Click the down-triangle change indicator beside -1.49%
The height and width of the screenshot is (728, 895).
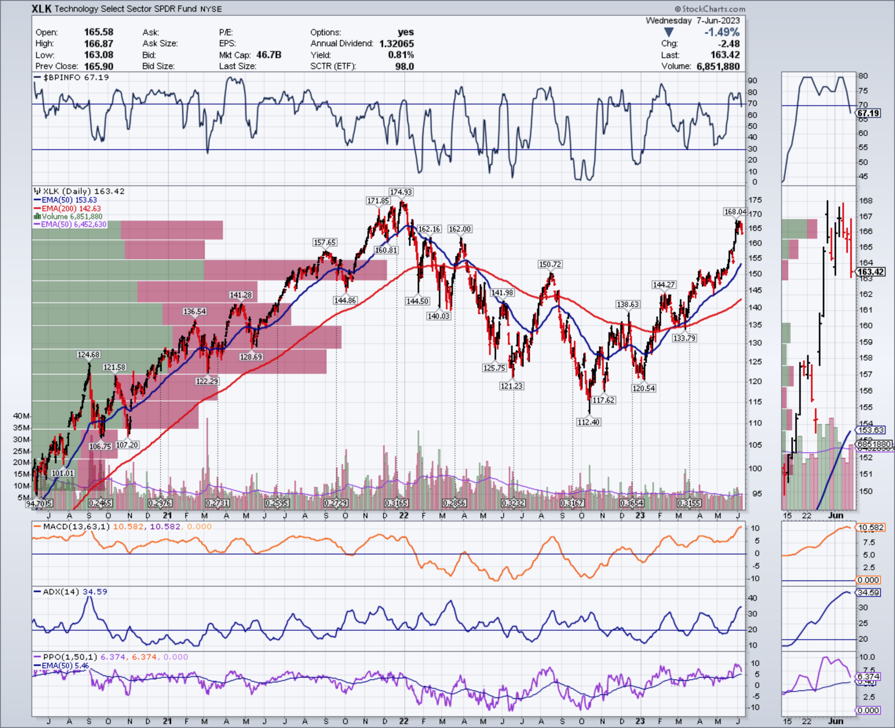669,32
